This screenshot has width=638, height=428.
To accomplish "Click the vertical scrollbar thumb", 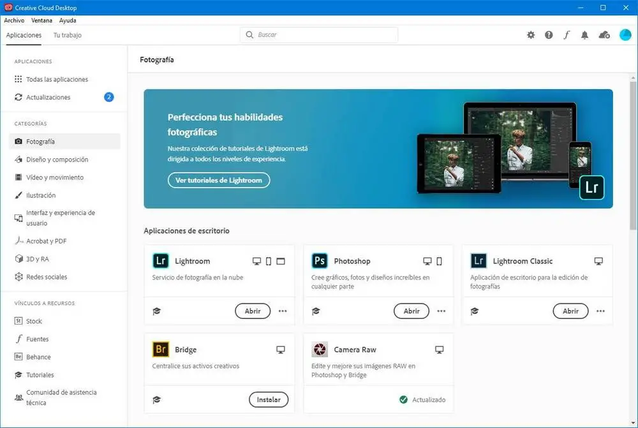I will [x=633, y=156].
